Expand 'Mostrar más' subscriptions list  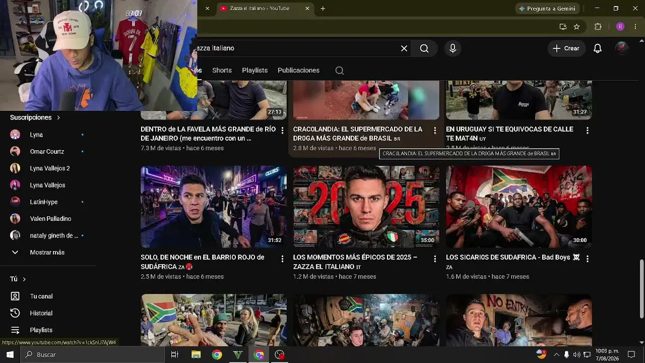[48, 253]
